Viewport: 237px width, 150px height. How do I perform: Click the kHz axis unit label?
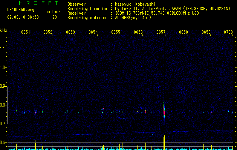click(3, 30)
